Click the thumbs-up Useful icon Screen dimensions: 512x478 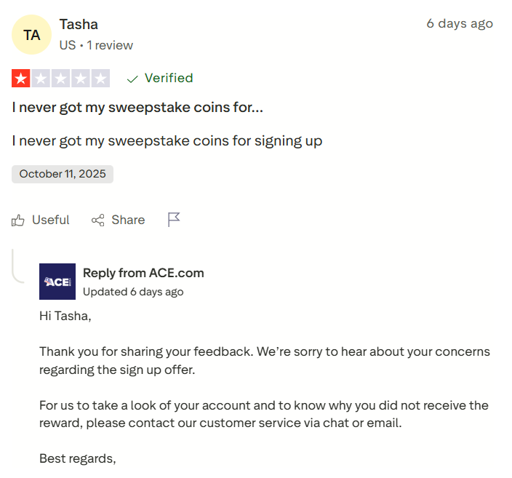pos(19,220)
